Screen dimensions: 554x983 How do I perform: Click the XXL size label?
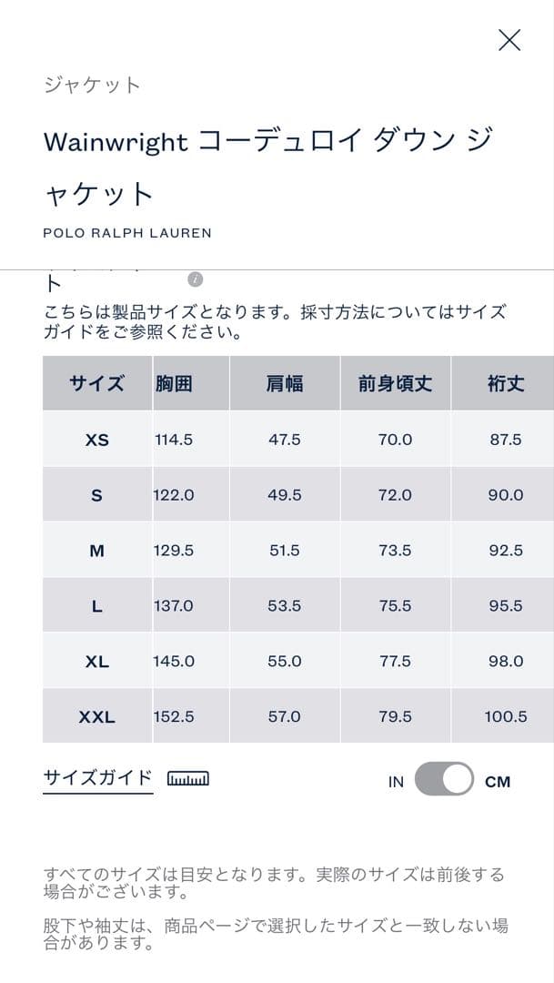[96, 716]
